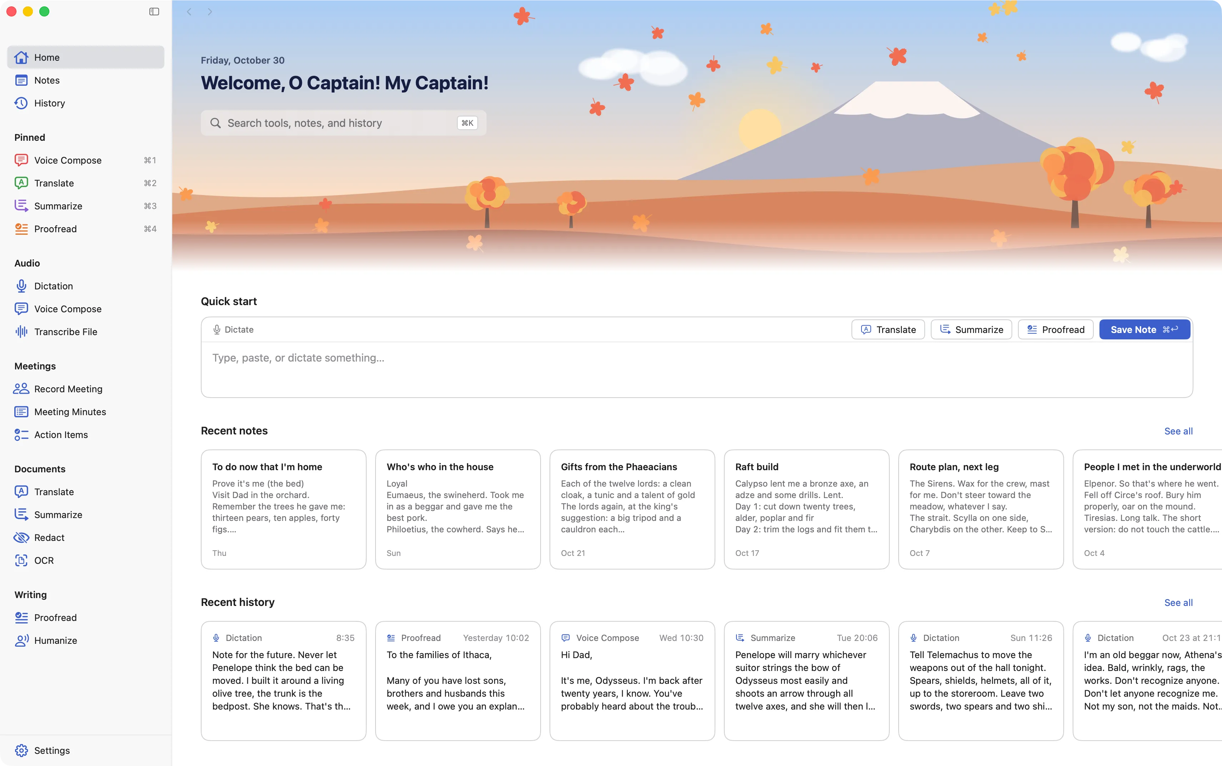The width and height of the screenshot is (1222, 766).
Task: Go back with the navigation arrow
Action: [189, 12]
